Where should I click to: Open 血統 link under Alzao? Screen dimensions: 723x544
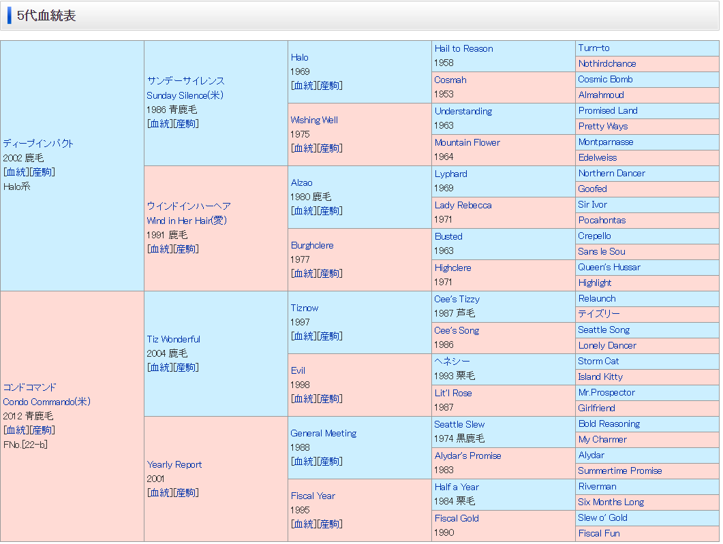[x=303, y=211]
